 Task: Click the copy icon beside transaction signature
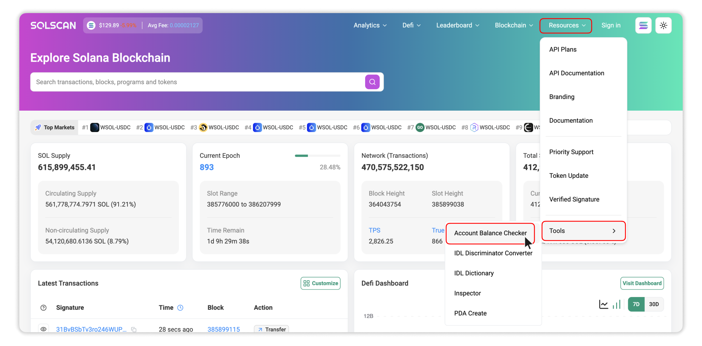pos(134,330)
